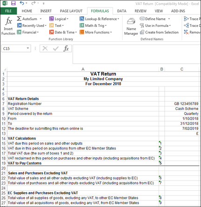Click the Remove Arrows icon

click(186, 32)
